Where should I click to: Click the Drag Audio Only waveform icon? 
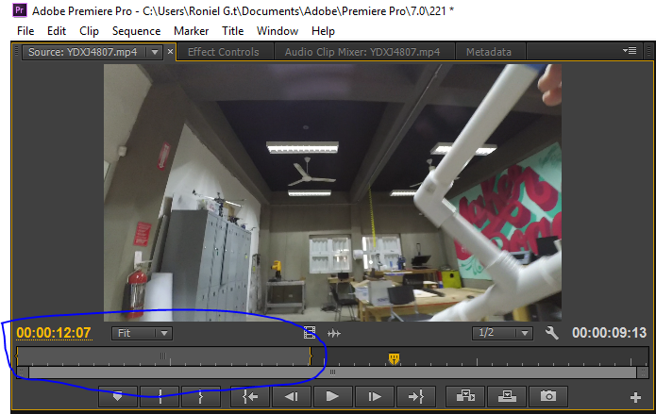click(334, 333)
